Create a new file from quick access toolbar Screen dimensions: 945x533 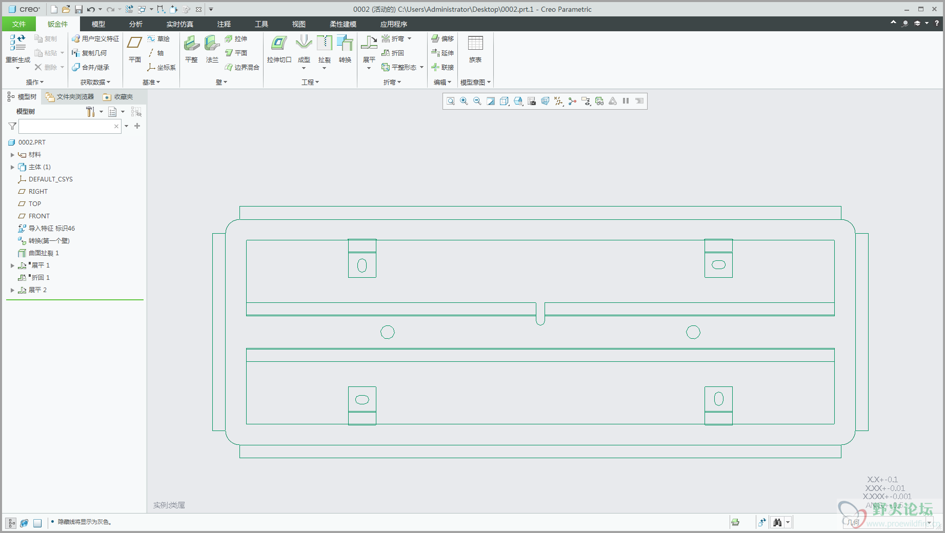(54, 9)
